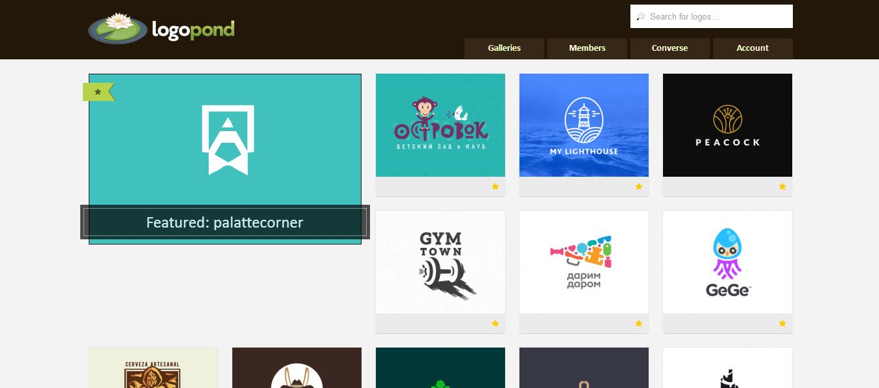Click the green featured star ribbon

(x=99, y=92)
